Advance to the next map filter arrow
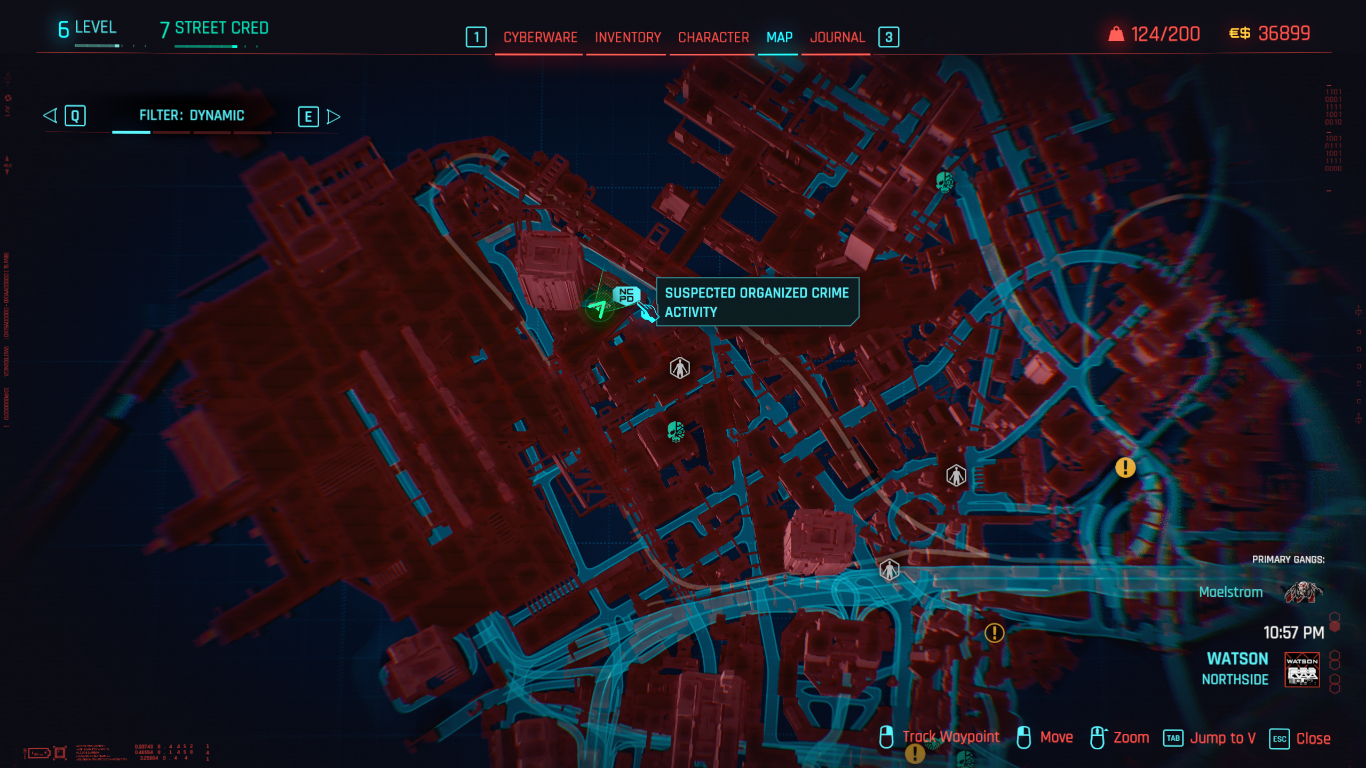Screen dimensions: 1366x768 333,116
